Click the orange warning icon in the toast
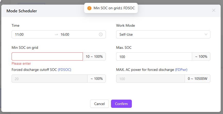The width and height of the screenshot is (223, 114). click(89, 8)
